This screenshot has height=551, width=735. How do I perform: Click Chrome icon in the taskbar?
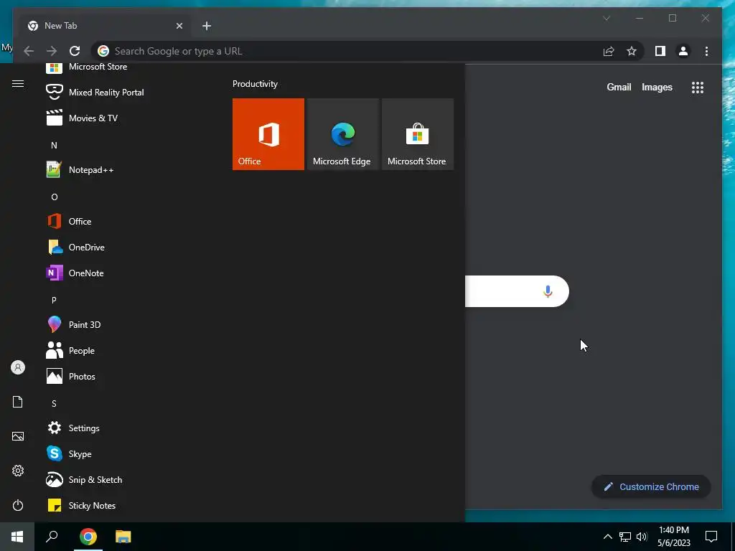88,537
